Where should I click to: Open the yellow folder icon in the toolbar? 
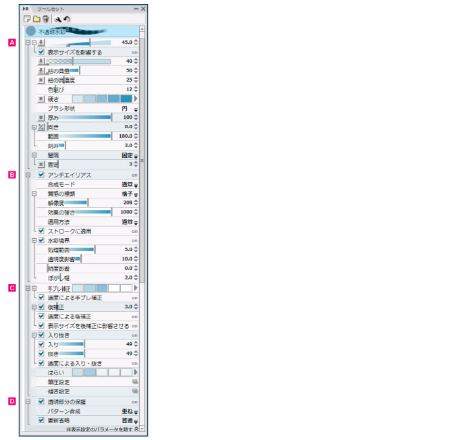36,19
